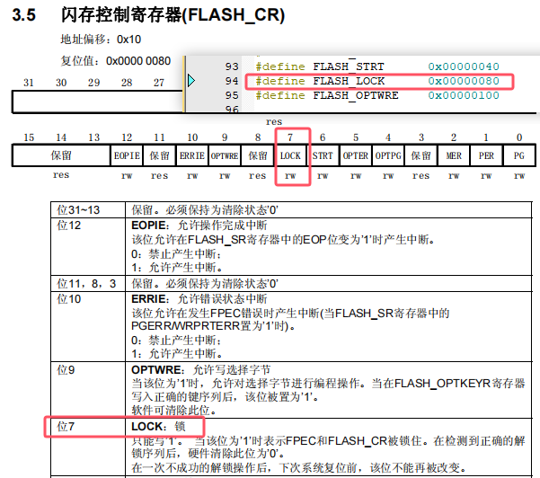Click the green arrow marker in code gutter
This screenshot has height=478, width=540.
pyautogui.click(x=191, y=82)
